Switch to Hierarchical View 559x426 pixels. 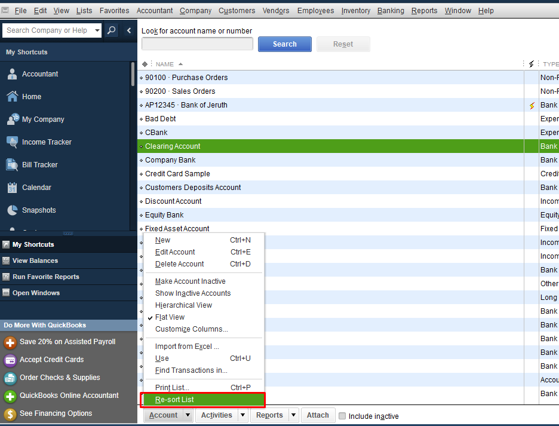(183, 305)
